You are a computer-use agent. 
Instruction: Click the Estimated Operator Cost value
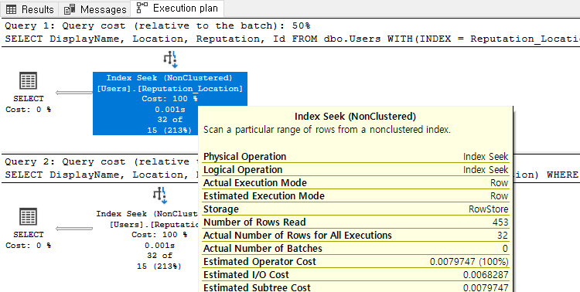click(469, 262)
